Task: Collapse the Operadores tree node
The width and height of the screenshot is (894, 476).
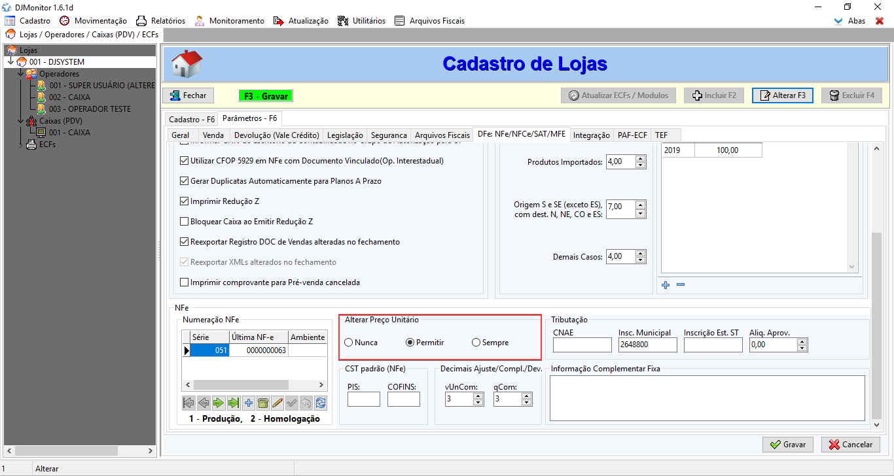Action: pyautogui.click(x=21, y=74)
